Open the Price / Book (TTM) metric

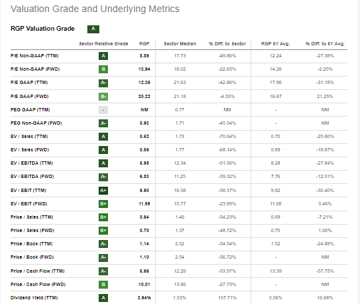pyautogui.click(x=31, y=244)
